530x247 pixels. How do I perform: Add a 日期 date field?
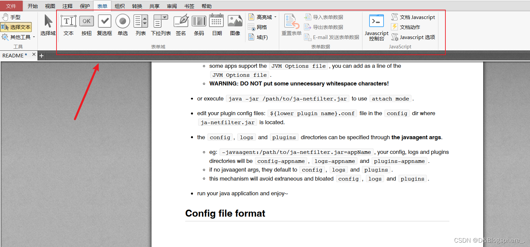tap(217, 25)
